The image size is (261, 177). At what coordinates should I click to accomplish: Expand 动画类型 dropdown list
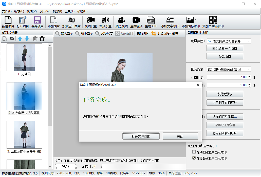249,41
